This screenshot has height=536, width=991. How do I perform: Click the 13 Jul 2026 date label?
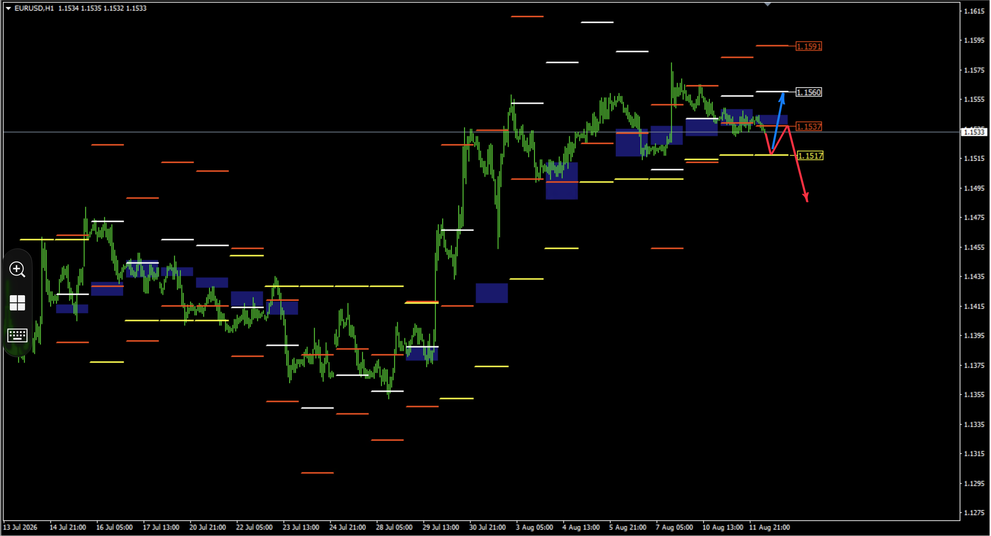(20, 528)
